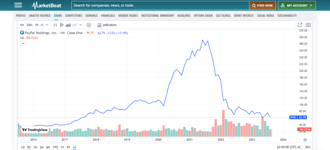Image resolution: width=330 pixels, height=150 pixels.
Task: Switch to candlestick chart style
Action: (61, 25)
